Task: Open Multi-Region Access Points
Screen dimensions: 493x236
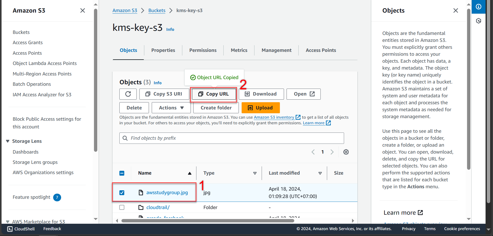Action: click(42, 74)
